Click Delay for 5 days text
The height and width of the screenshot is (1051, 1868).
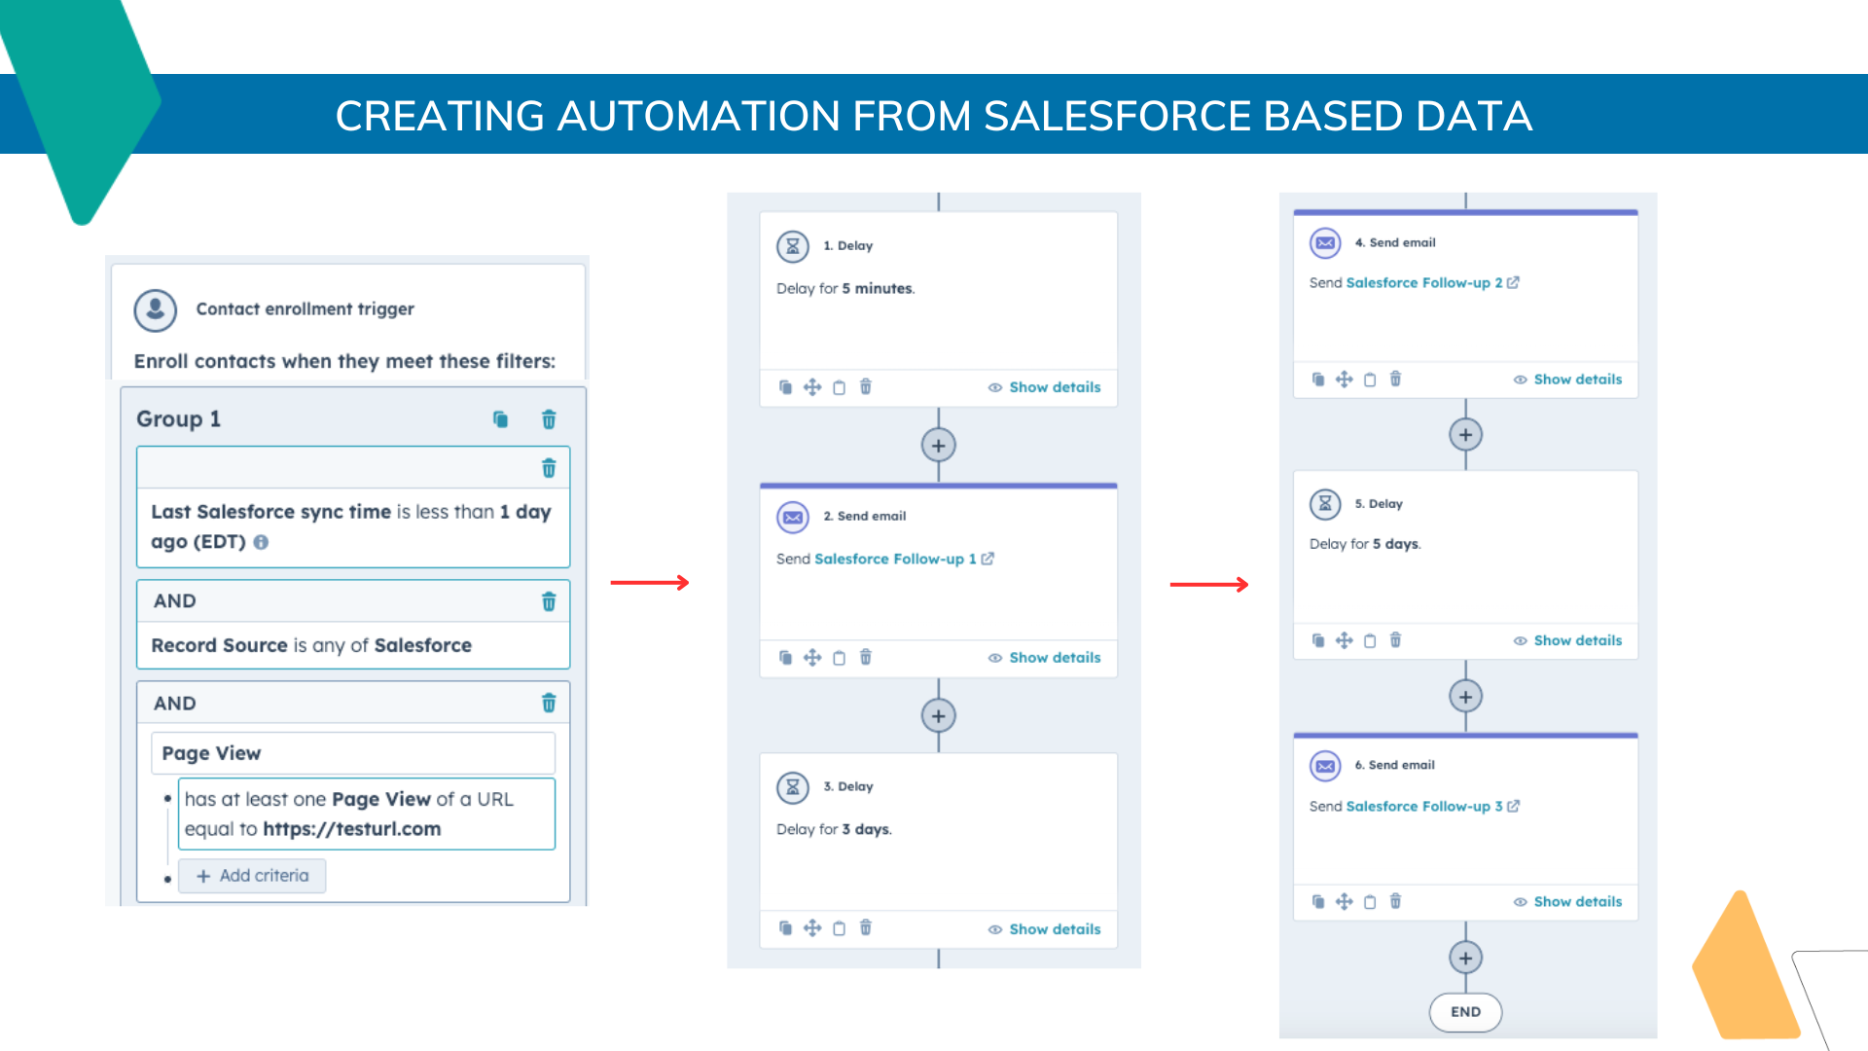pos(1365,544)
